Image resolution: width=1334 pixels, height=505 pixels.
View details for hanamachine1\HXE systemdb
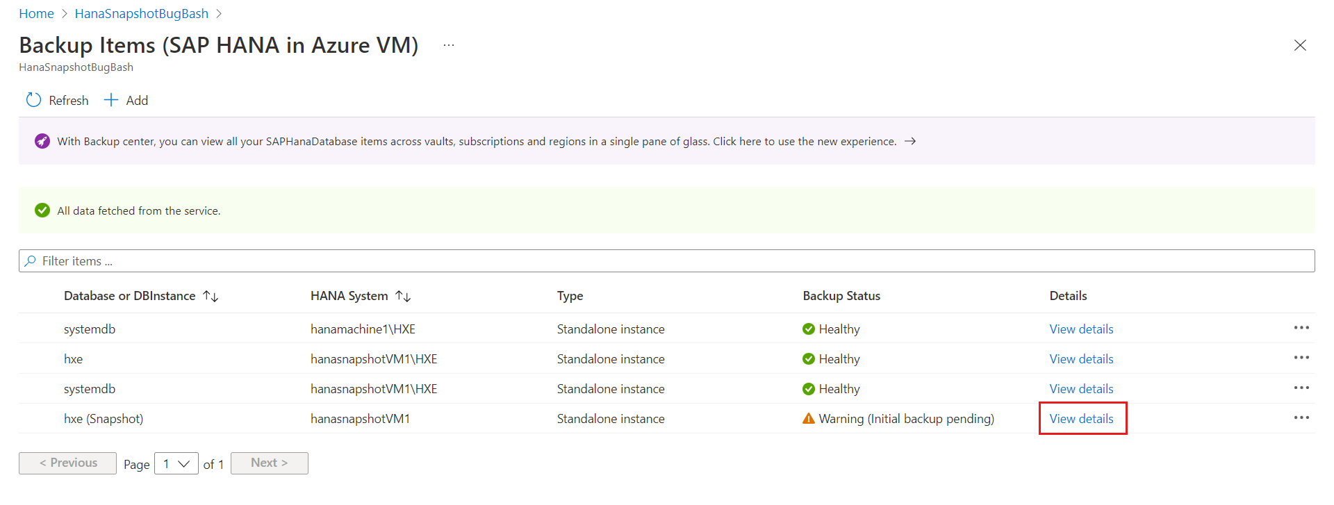pos(1081,329)
